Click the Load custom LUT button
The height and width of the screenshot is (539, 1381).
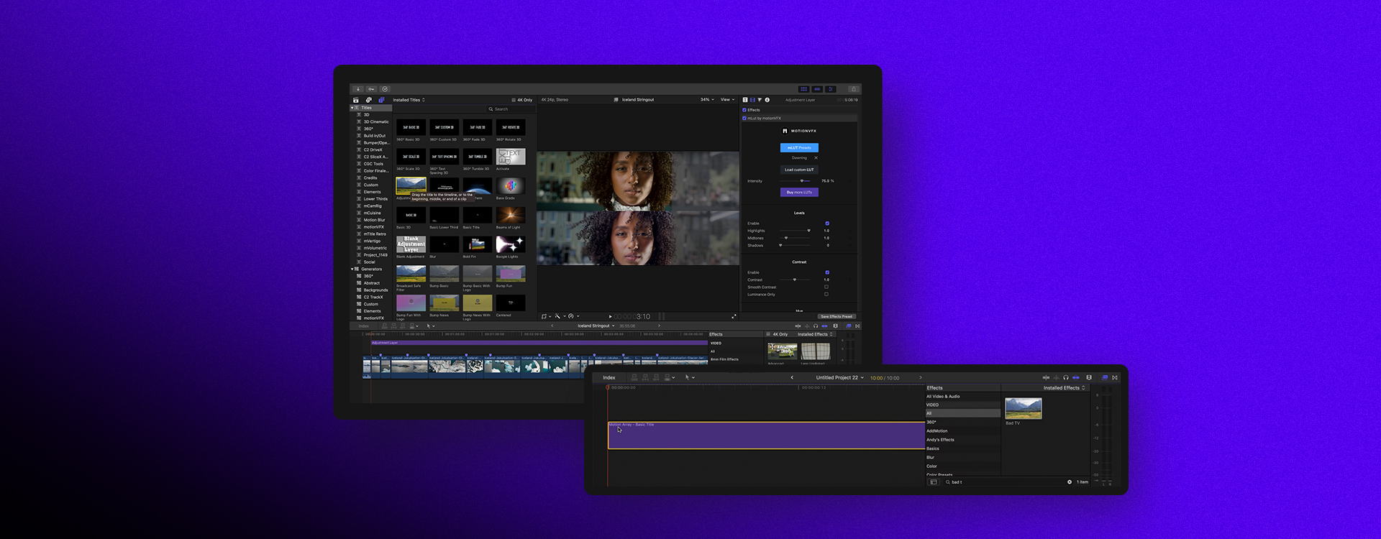tap(798, 170)
